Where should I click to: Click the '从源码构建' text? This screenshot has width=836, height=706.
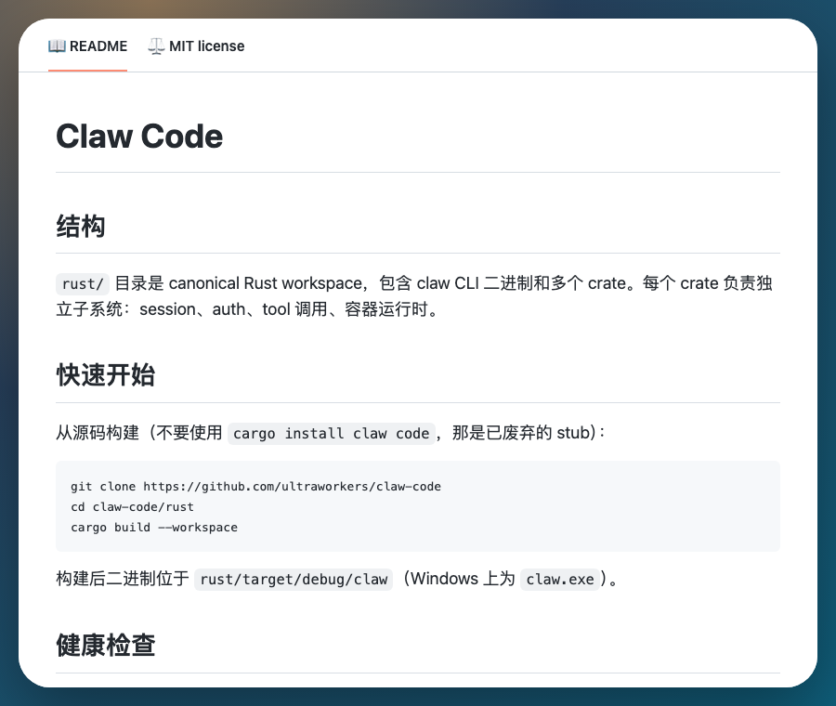pyautogui.click(x=98, y=433)
